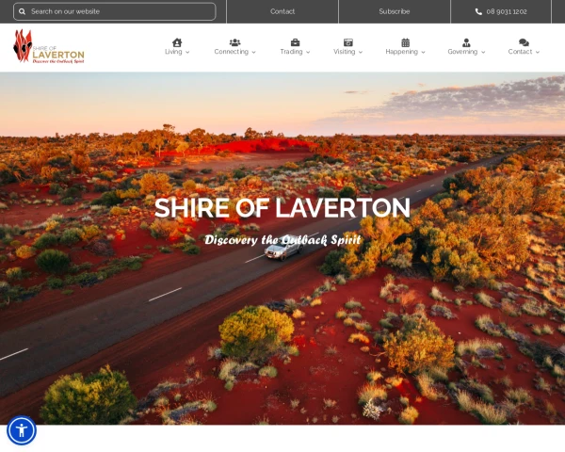The image size is (565, 452).
Task: Click the Happening calendar icon
Action: (405, 42)
